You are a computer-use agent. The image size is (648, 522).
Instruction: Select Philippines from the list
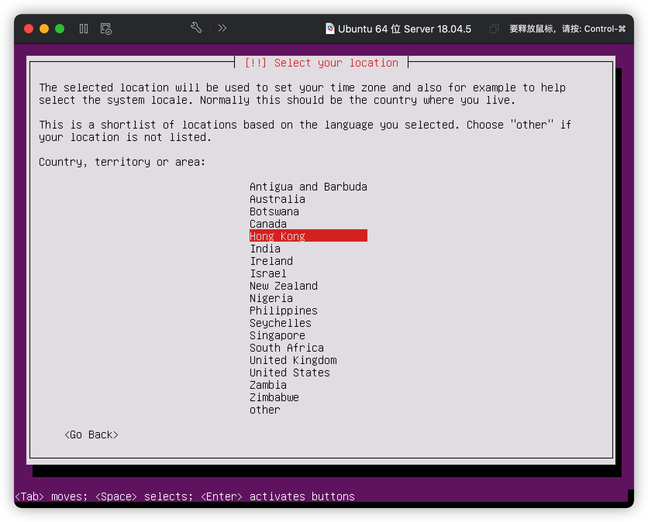308,311
